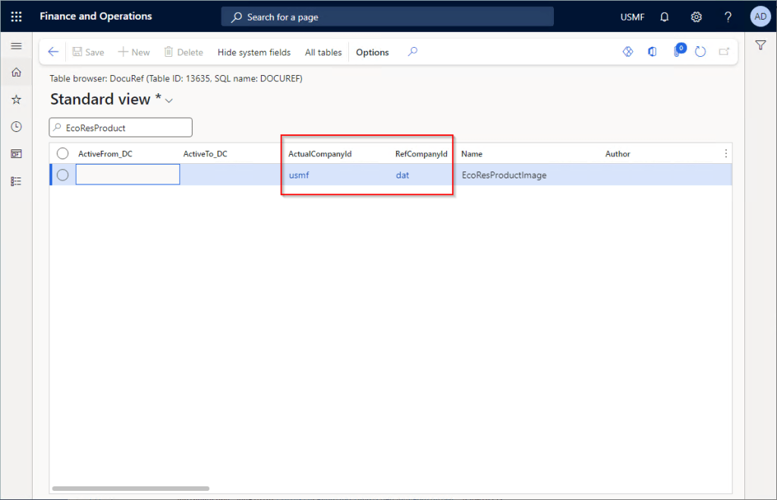This screenshot has height=500, width=777.
Task: Switch to the Options menu
Action: point(372,52)
